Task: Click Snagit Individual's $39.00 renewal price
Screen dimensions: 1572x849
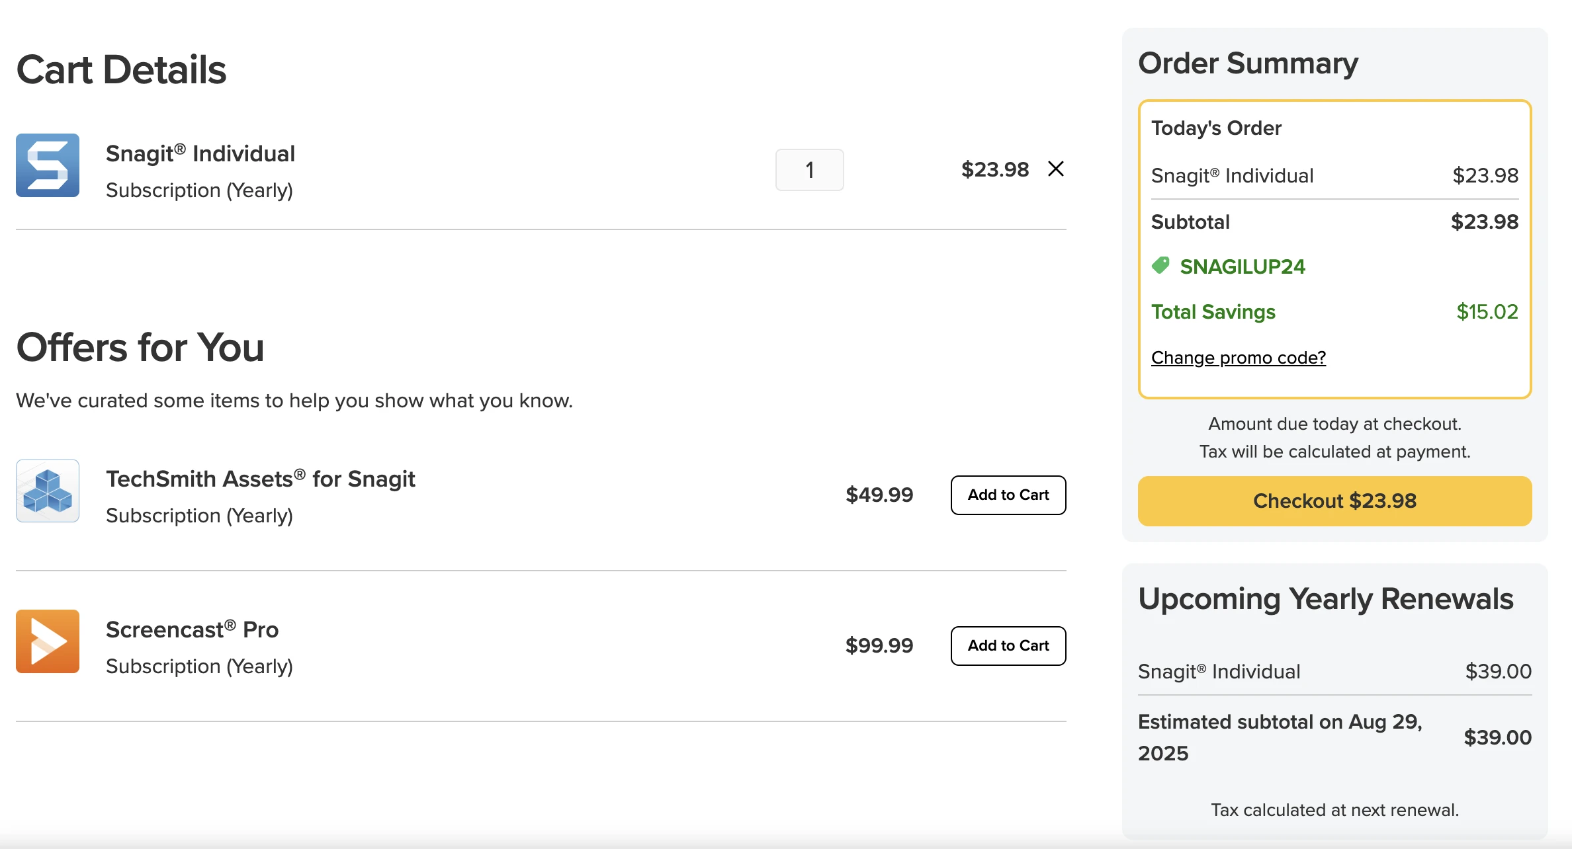Action: click(1499, 671)
